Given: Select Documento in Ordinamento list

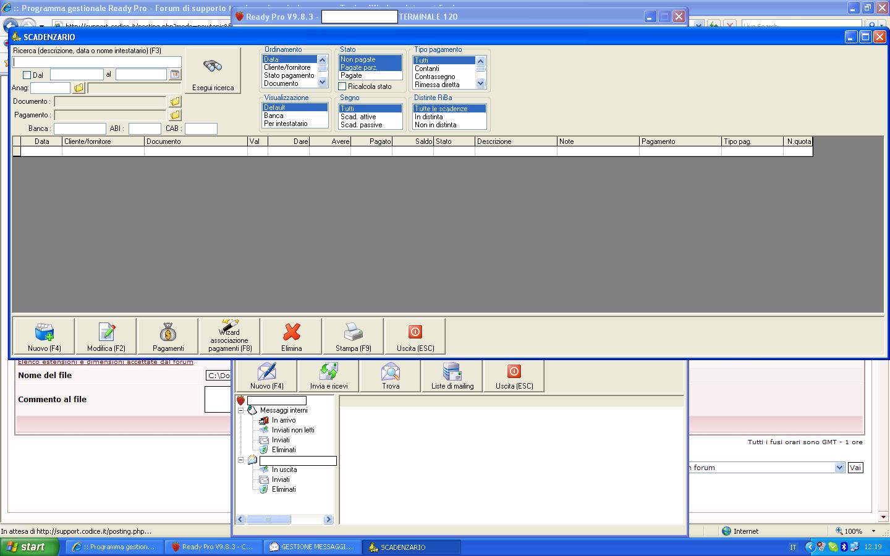Looking at the screenshot, I should 281,83.
